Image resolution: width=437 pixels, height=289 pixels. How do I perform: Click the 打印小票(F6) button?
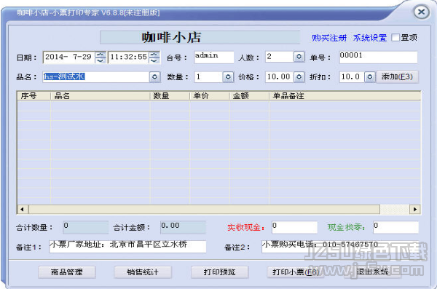(x=296, y=272)
